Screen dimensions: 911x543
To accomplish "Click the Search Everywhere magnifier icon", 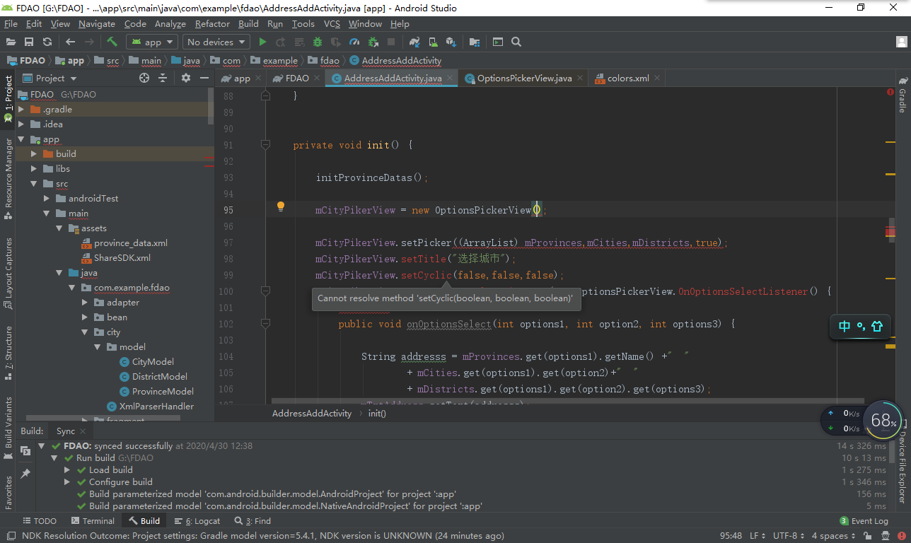I will (516, 42).
